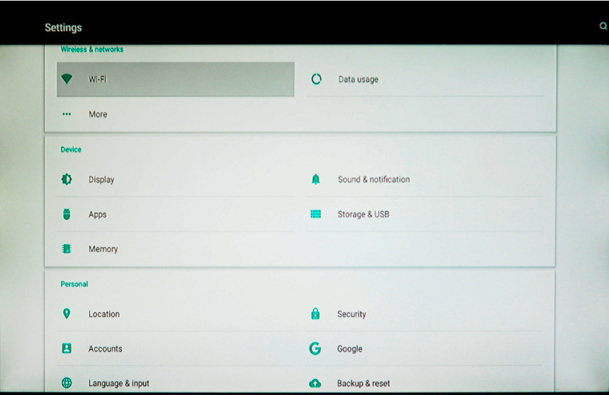Viewport: 609px width, 395px height.
Task: Click the Settings title in the top bar
Action: (x=63, y=27)
